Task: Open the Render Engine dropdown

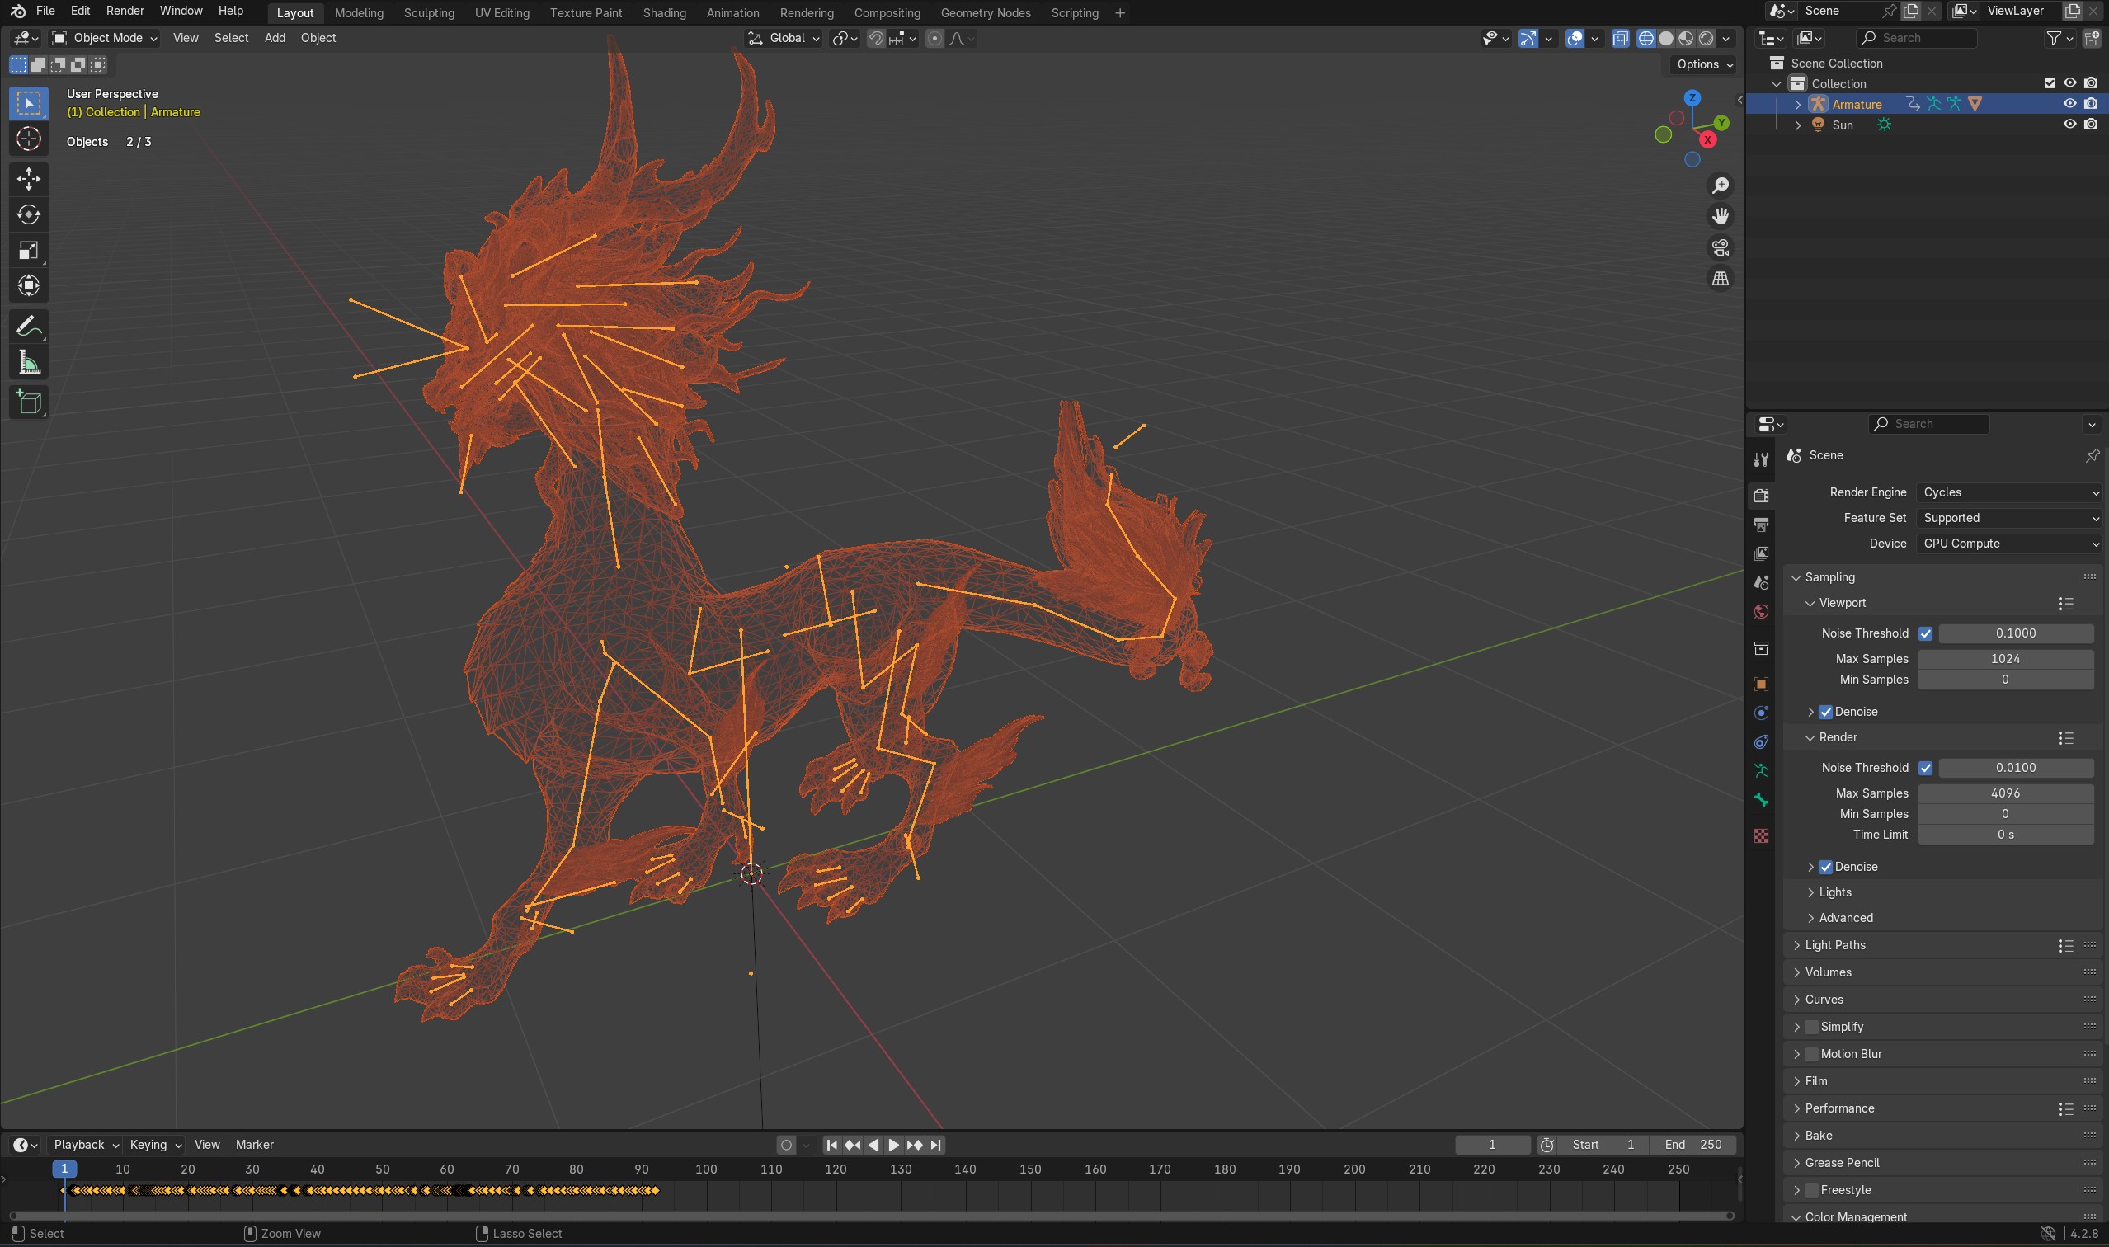Action: point(2009,492)
